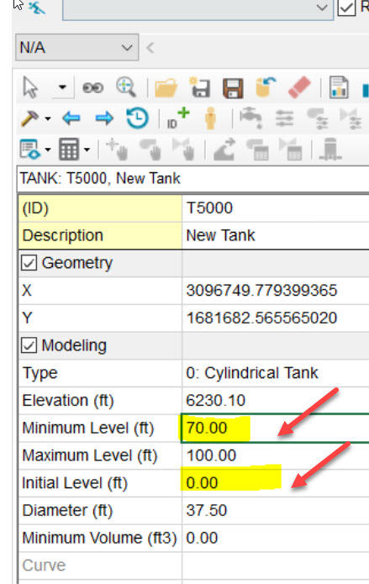The width and height of the screenshot is (369, 584).
Task: Click the Maximum Level value 100.00
Action: 211,455
